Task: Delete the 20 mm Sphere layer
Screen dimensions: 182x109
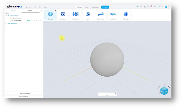Action: [41, 20]
